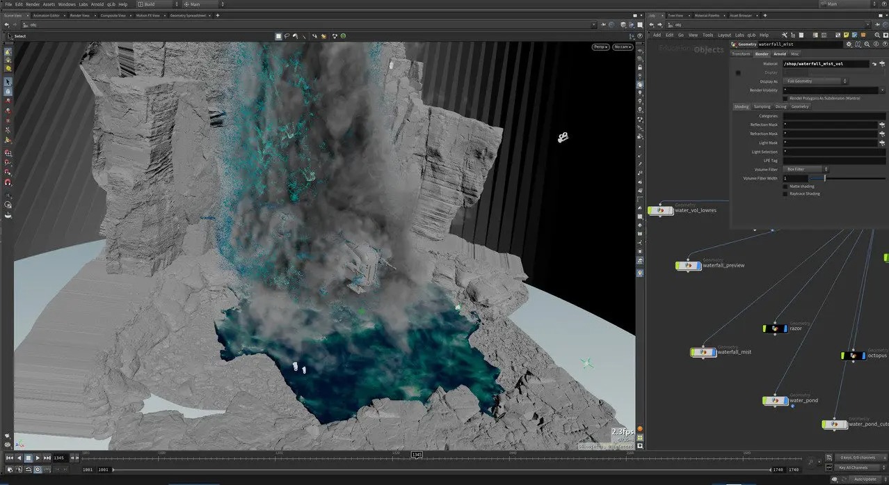Toggle Render Polygons As Subdivision checkbox
Viewport: 889px width, 485px height.
coord(785,98)
